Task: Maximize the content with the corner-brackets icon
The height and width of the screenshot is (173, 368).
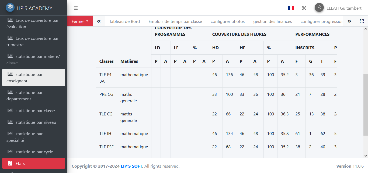Action: point(362,21)
